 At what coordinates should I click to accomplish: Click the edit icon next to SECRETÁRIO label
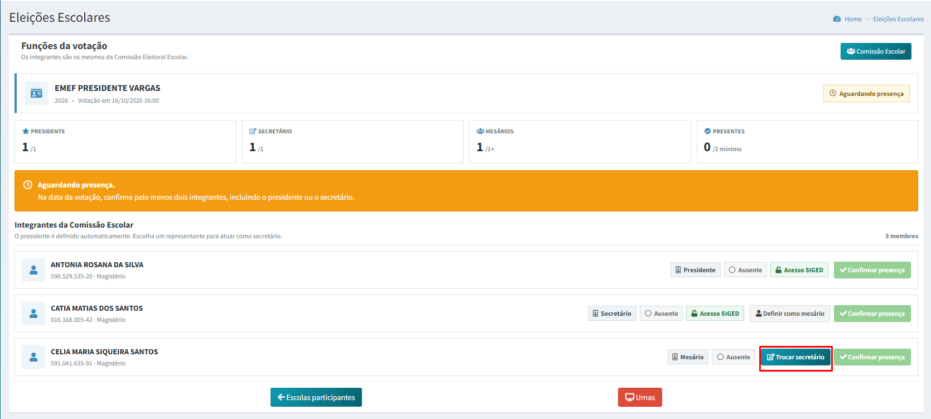pyautogui.click(x=253, y=131)
